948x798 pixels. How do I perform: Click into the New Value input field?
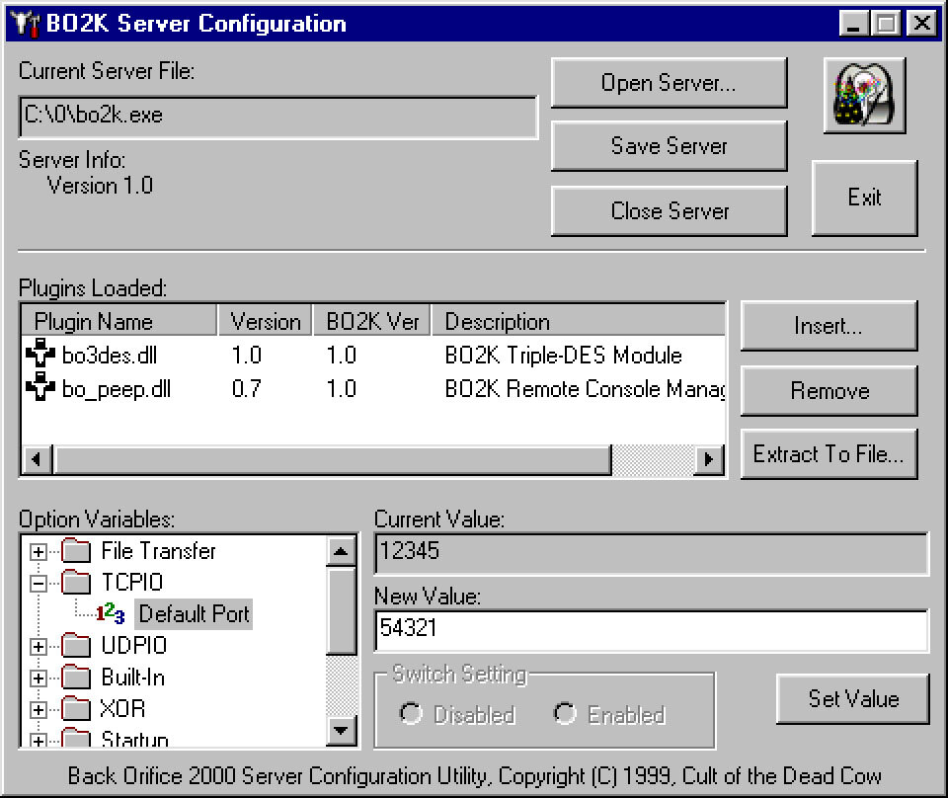[650, 630]
